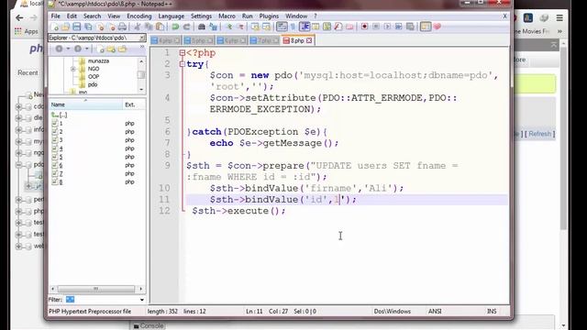Open the Plugins menu
587x330 pixels.
[x=269, y=16]
